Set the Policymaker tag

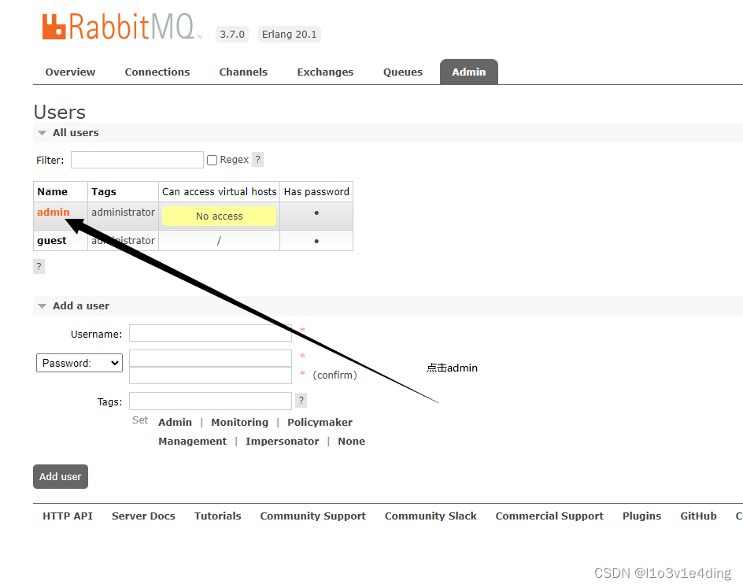320,422
